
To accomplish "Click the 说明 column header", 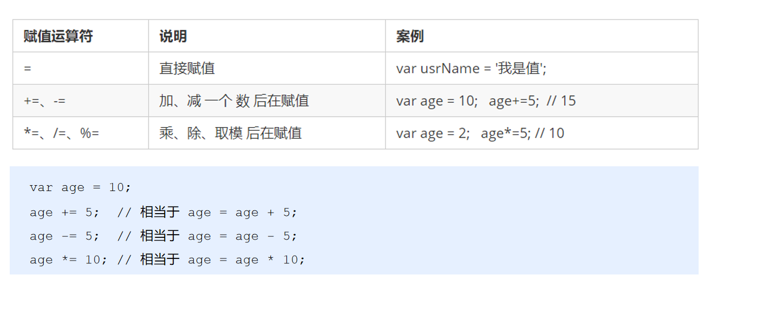I will 173,37.
